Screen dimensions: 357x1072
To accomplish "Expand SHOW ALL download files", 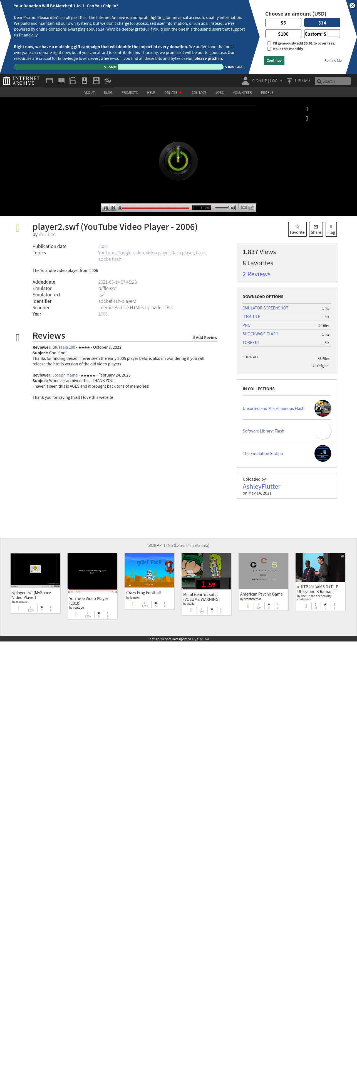I will click(250, 357).
